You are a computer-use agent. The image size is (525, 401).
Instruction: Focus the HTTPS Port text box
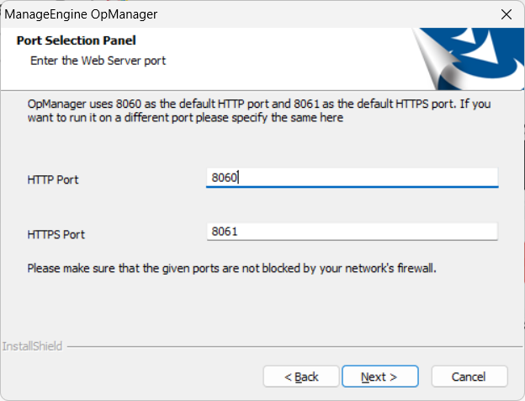352,232
